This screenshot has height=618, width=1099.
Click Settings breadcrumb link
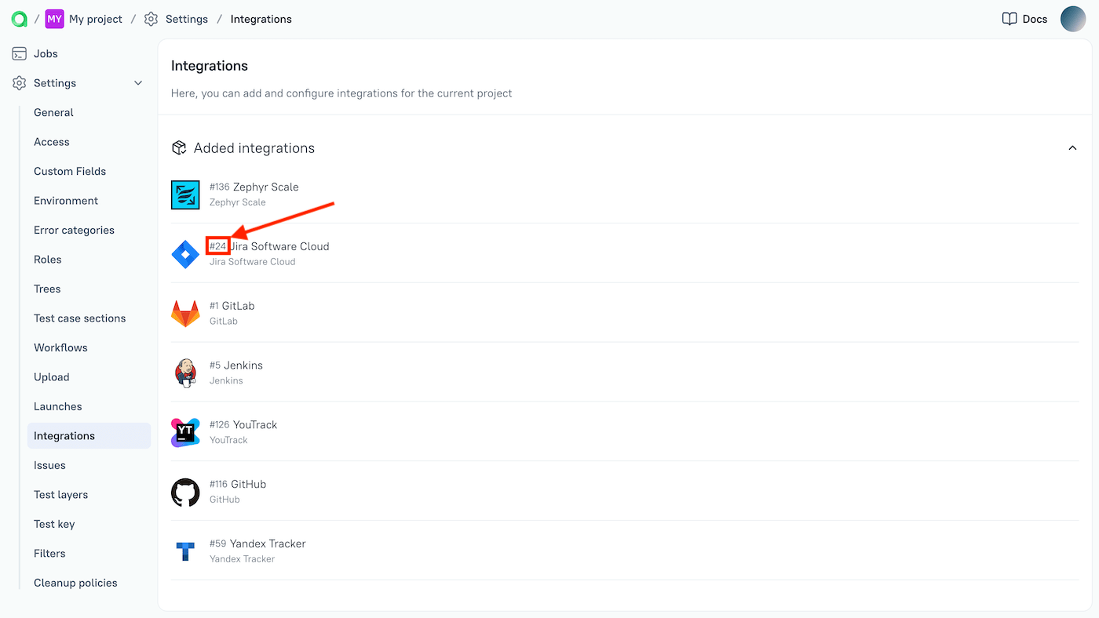pos(187,19)
